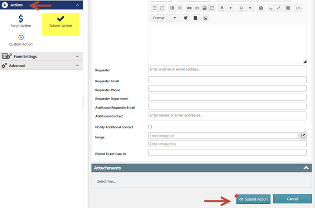The image size is (315, 208).
Task: Grab the editor resize handle corner
Action: [305, 61]
